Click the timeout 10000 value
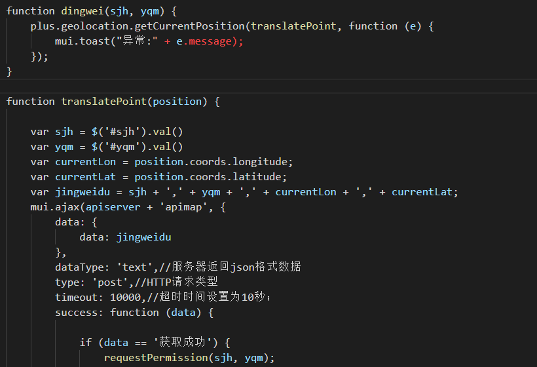The height and width of the screenshot is (367, 537). pos(125,298)
